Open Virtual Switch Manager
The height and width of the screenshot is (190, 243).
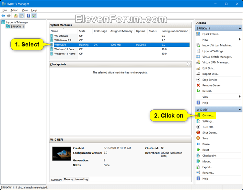[217, 57]
